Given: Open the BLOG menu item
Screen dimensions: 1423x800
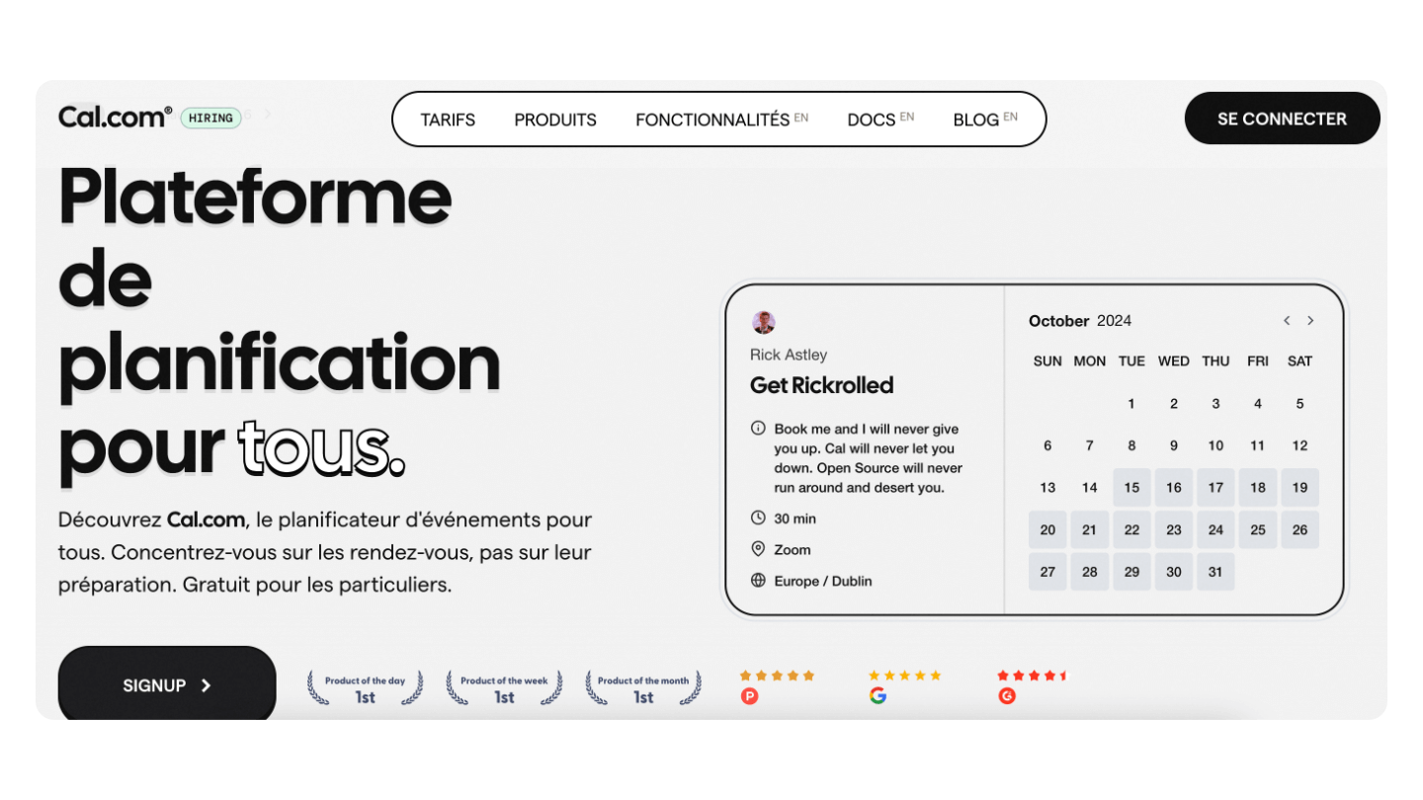Looking at the screenshot, I should point(985,120).
